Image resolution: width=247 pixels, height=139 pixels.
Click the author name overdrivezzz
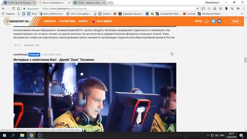[20, 54]
